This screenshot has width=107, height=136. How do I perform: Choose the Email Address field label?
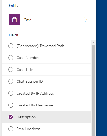pyautogui.click(x=28, y=129)
